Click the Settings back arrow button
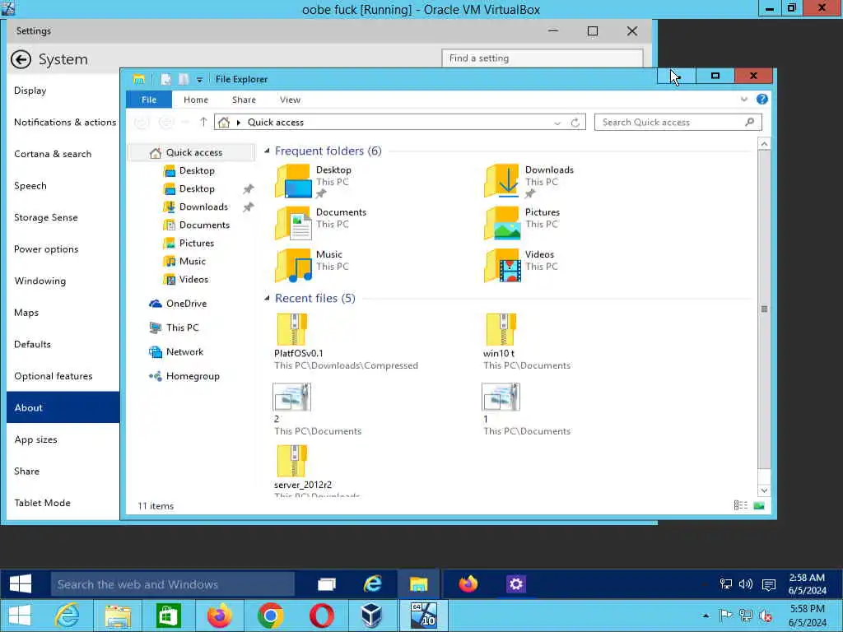843x632 pixels. click(x=21, y=59)
